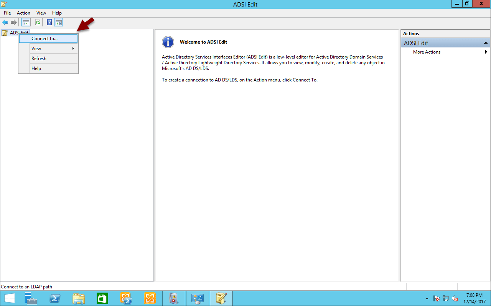
Task: Open Exchange Management Shell taskbar icon
Action: [126, 298]
